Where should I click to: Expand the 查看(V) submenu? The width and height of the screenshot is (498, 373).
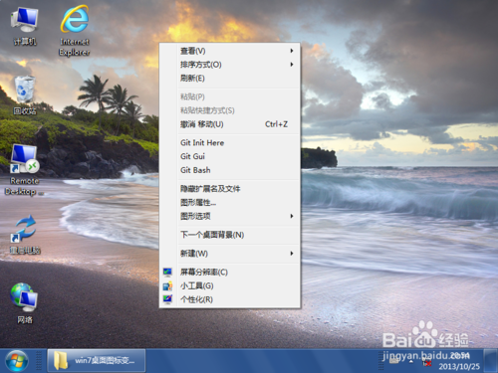click(x=230, y=51)
